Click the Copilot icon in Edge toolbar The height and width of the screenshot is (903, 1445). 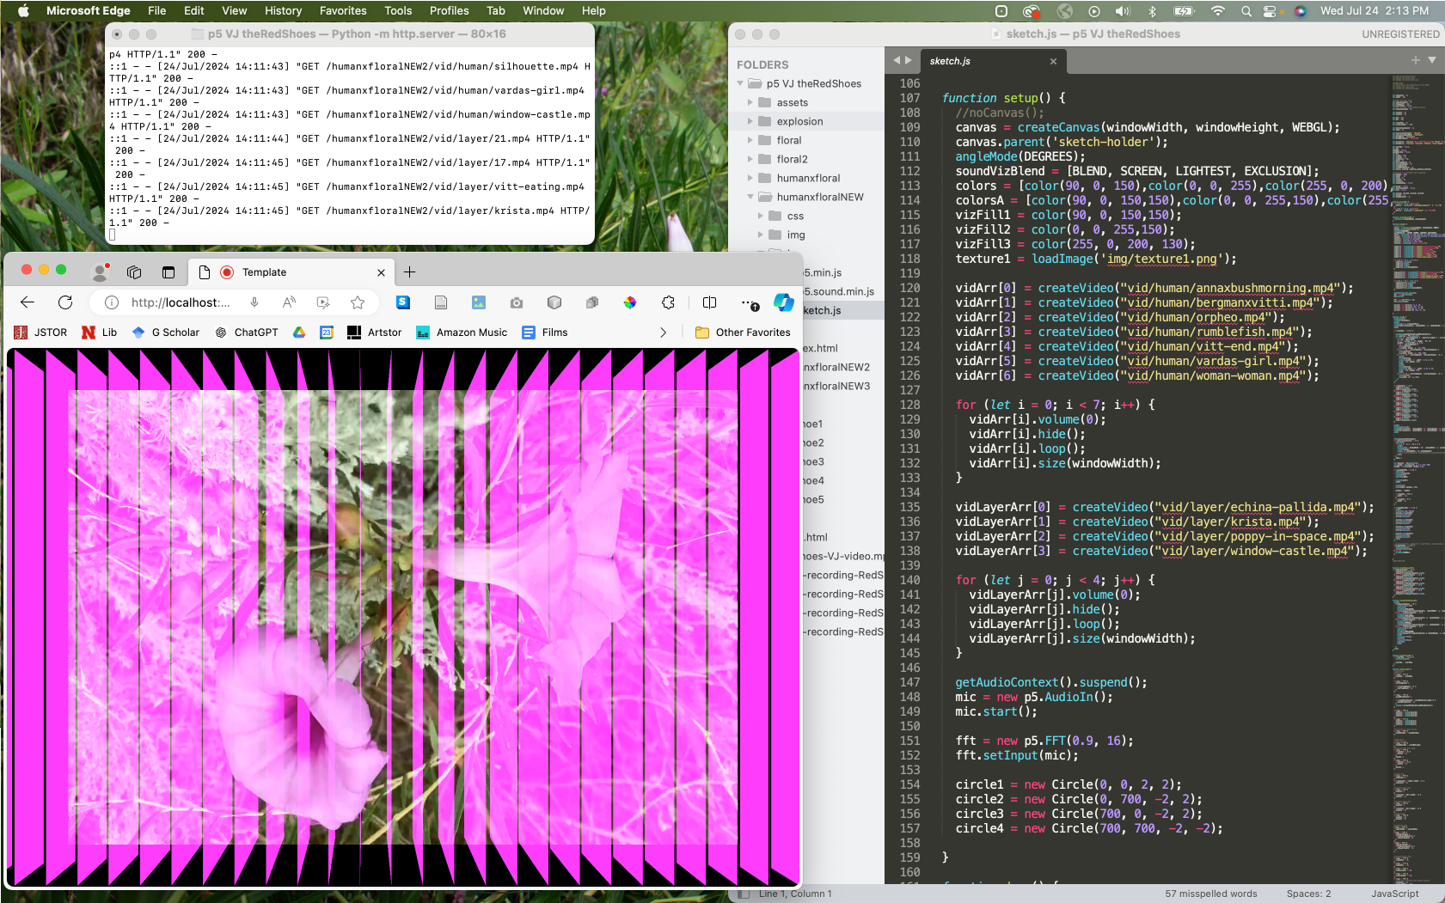tap(783, 302)
